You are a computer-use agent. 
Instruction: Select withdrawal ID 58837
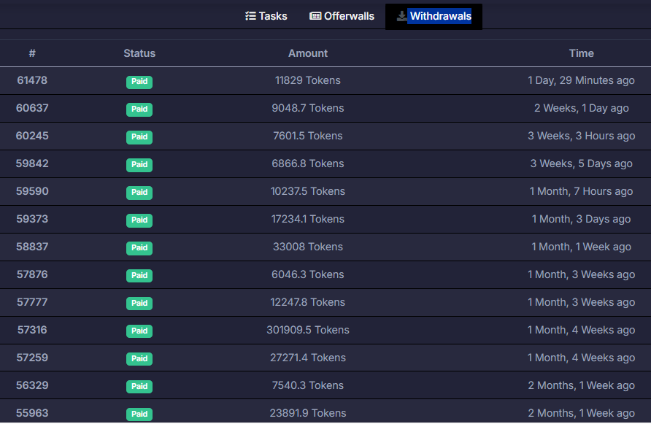32,247
